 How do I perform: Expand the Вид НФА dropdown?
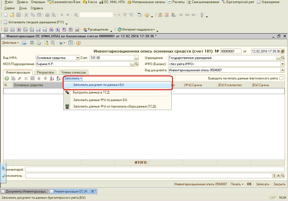[x=78, y=58]
